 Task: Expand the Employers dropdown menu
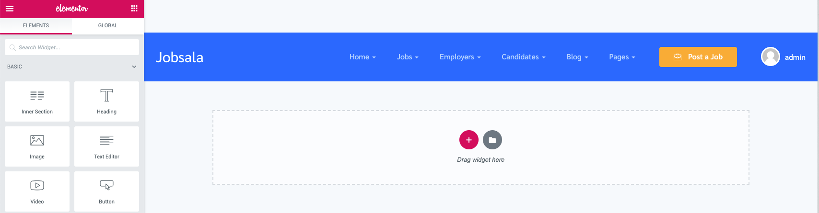click(460, 57)
